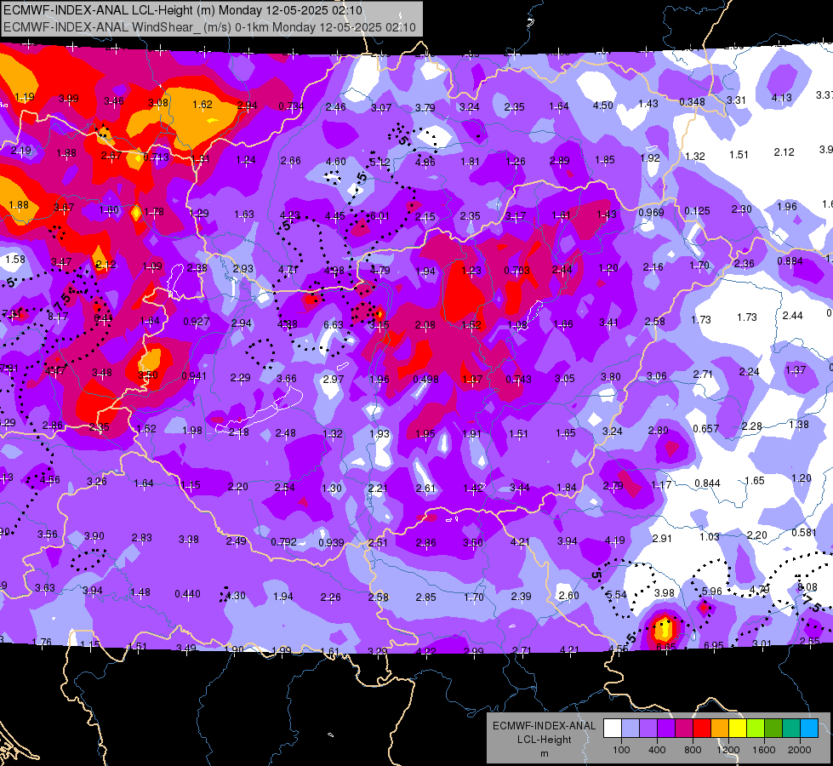Click the wind shear value 0.713
833x766 pixels.
pyautogui.click(x=157, y=157)
